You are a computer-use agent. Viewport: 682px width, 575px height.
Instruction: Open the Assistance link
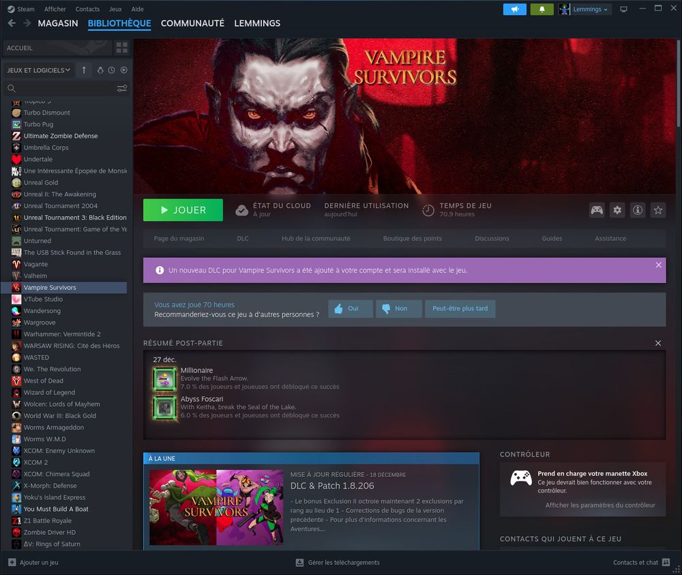[x=610, y=238]
